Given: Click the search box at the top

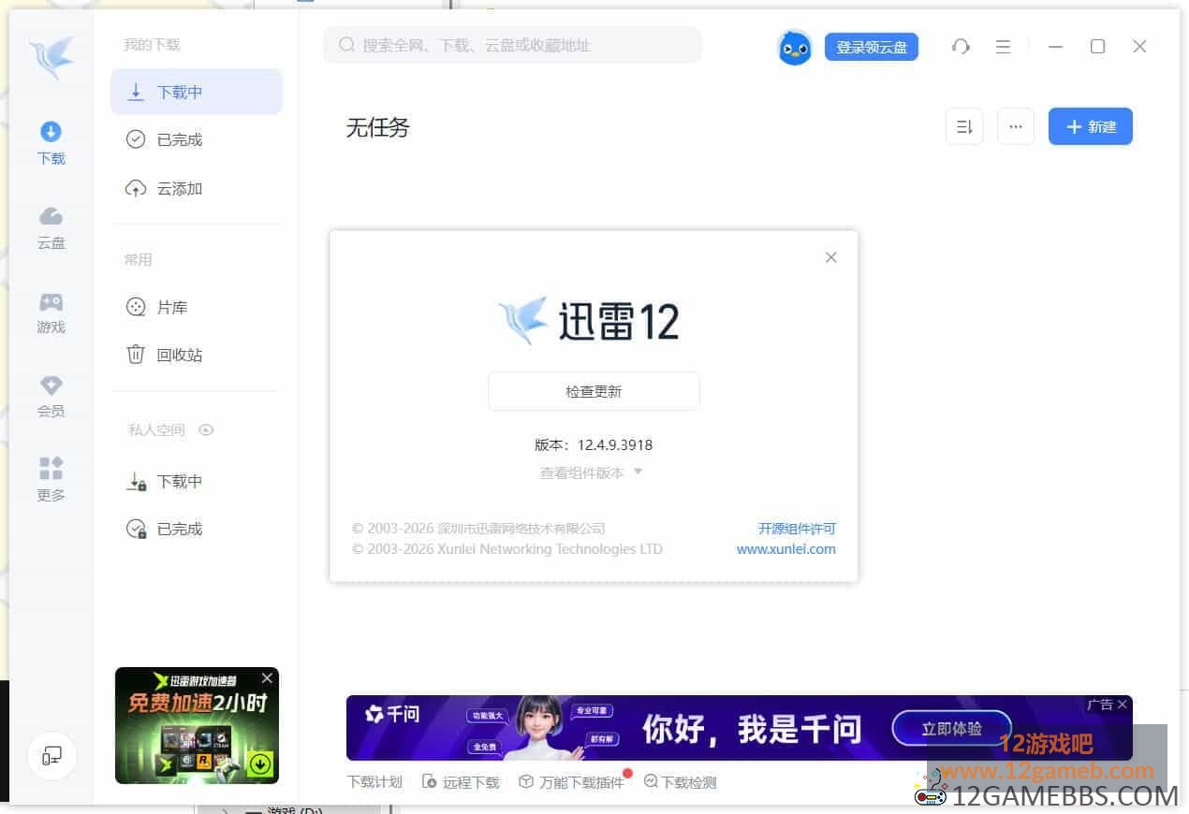Looking at the screenshot, I should click(512, 45).
